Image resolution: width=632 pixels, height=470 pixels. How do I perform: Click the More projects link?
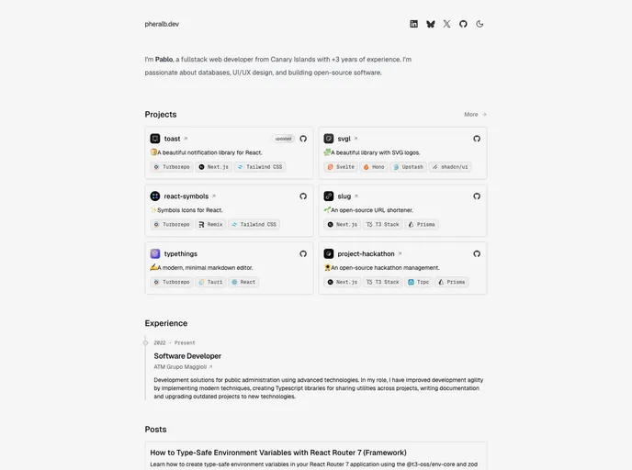pos(475,115)
